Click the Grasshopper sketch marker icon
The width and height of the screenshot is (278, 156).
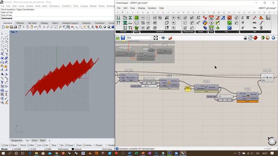coord(170,38)
